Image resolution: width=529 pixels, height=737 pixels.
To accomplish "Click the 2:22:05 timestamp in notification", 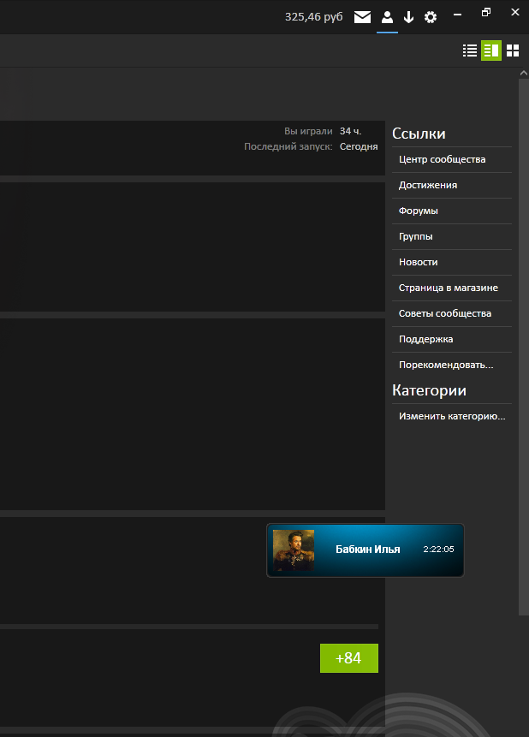I will (438, 549).
